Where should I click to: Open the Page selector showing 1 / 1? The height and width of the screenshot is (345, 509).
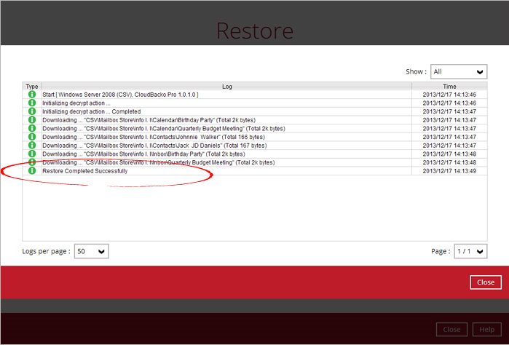470,251
